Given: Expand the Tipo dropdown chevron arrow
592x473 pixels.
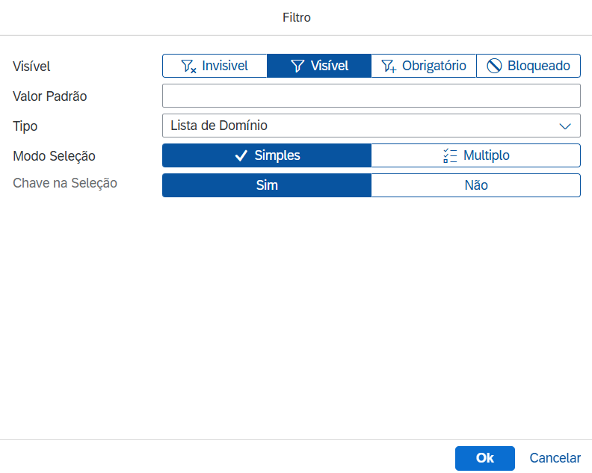Looking at the screenshot, I should [x=565, y=126].
